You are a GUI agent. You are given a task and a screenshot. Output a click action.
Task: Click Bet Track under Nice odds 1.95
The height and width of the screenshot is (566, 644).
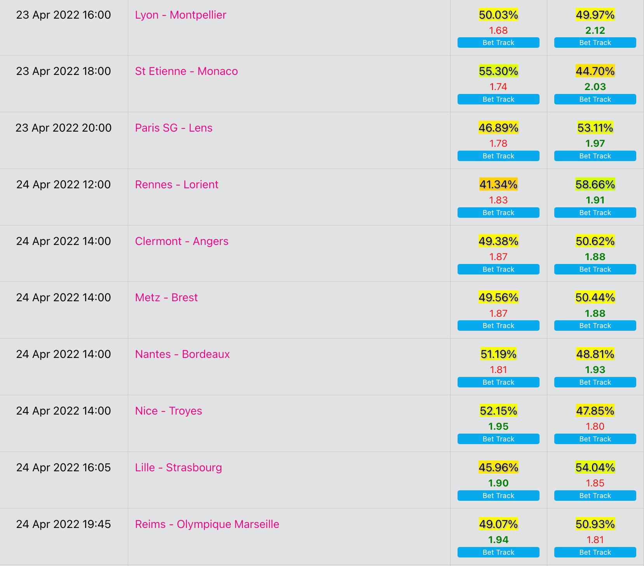click(x=498, y=439)
